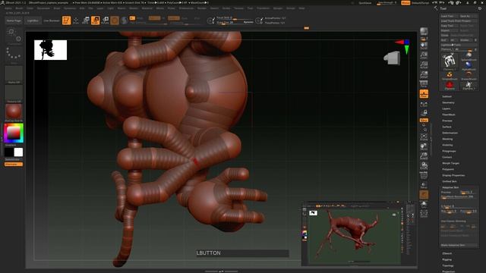Select the white secondary color swatch

click(x=18, y=152)
